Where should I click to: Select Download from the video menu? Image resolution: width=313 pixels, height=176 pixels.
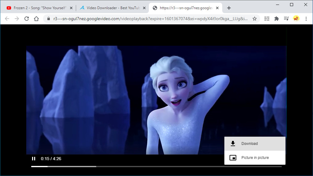click(x=255, y=144)
